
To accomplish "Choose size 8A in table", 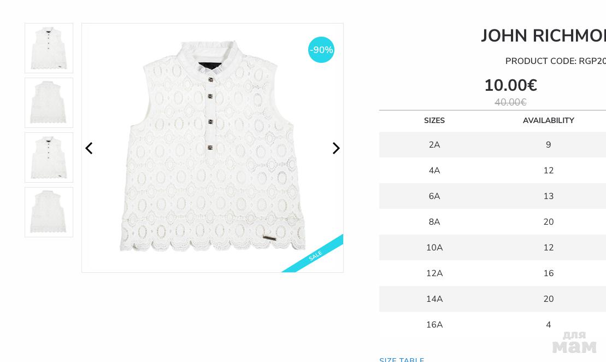I will [434, 222].
